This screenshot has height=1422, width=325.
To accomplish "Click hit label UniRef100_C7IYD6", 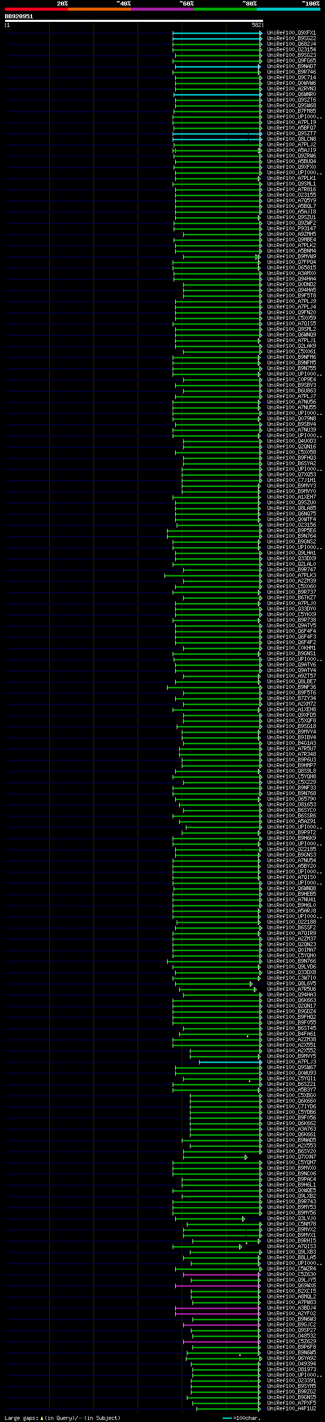I will click(291, 1107).
